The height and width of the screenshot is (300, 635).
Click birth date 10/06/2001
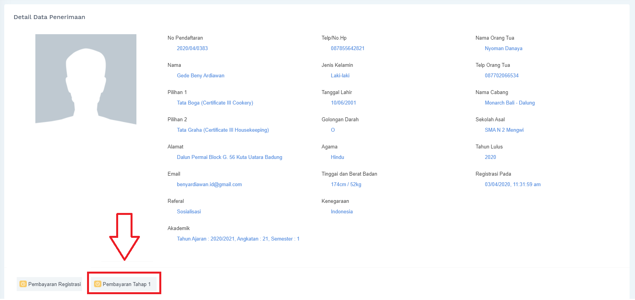pyautogui.click(x=343, y=103)
